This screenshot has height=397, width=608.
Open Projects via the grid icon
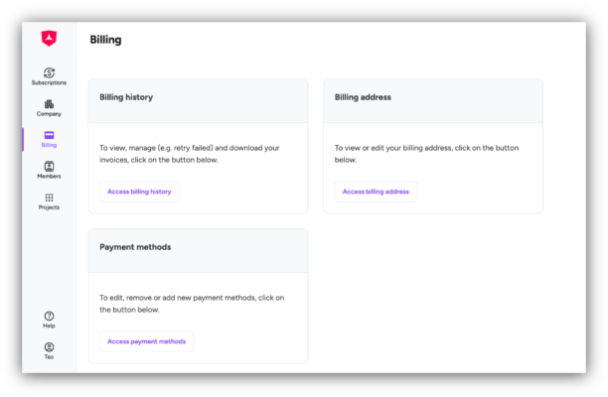click(49, 198)
